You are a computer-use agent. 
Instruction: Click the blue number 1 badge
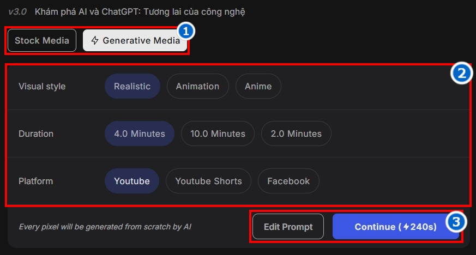point(186,32)
